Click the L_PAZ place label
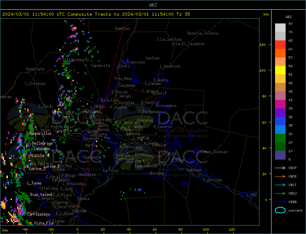 (252, 195)
